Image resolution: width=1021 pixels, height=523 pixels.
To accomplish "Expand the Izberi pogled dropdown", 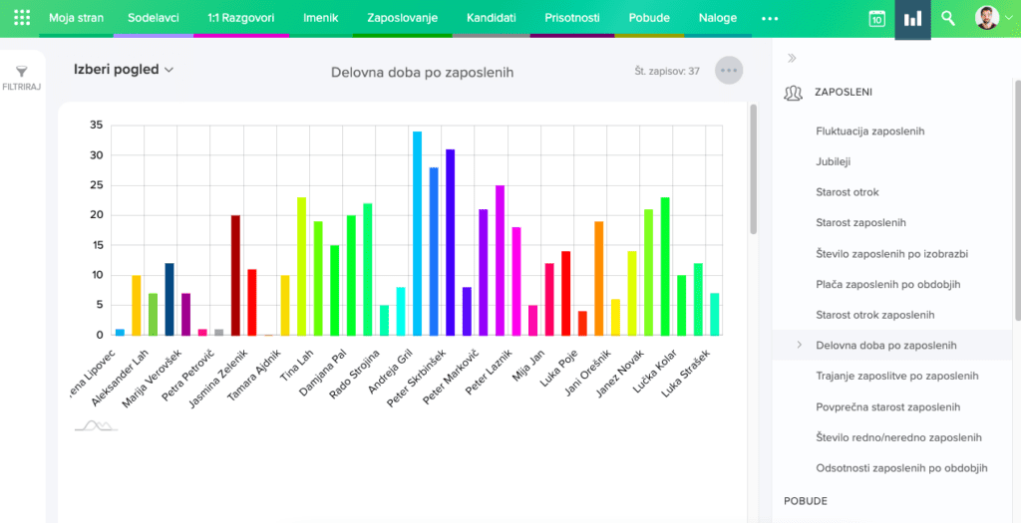I will 124,70.
